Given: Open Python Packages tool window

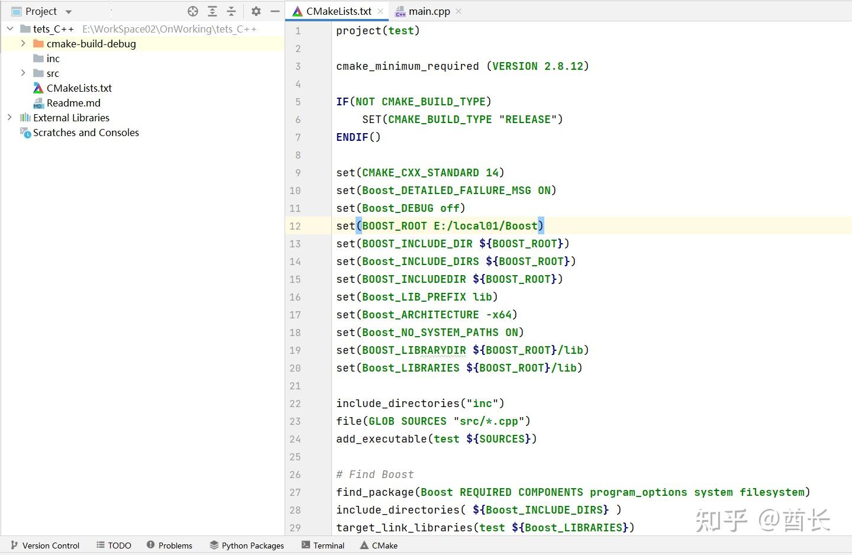Looking at the screenshot, I should point(247,546).
